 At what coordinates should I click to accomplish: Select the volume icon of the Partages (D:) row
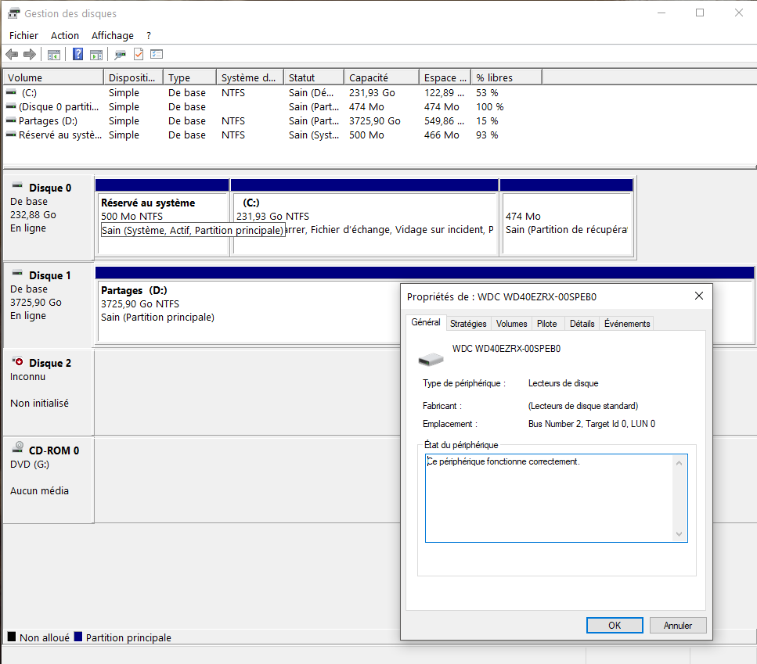pos(11,120)
